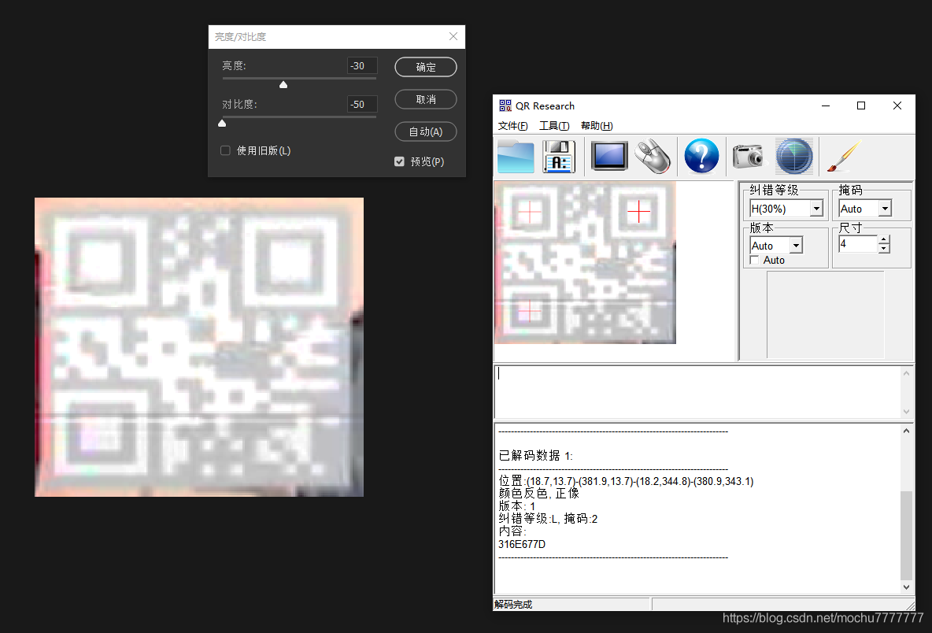Click the mouse icon in QR Research toolbar
Screen dimensions: 932x633
(x=653, y=157)
